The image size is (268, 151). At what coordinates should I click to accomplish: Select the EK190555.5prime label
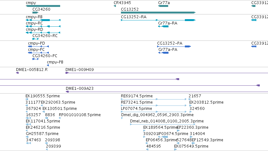click(43, 96)
